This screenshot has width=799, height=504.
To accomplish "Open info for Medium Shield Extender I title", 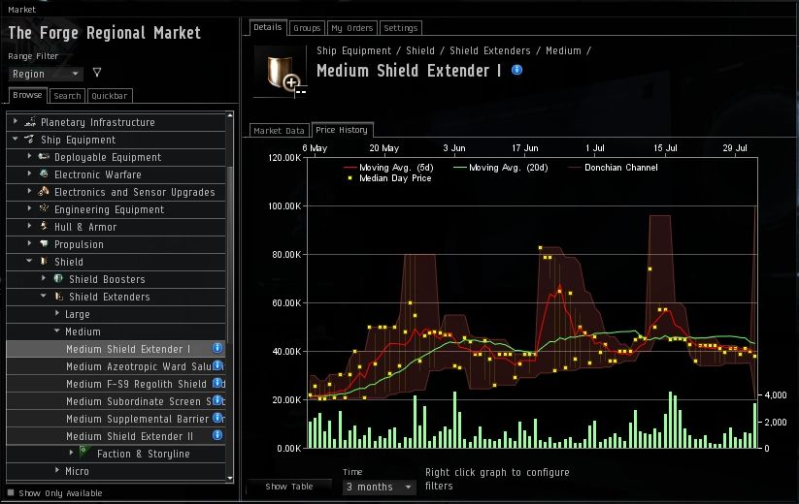I will tap(516, 70).
